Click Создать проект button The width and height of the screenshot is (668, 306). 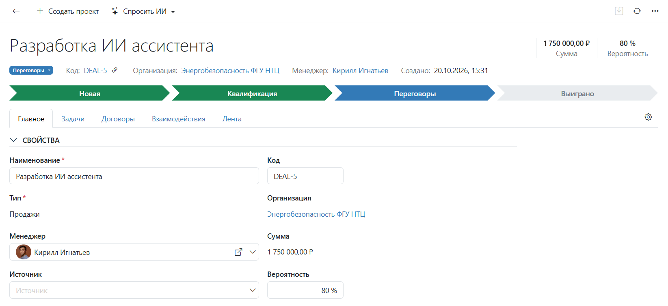68,11
